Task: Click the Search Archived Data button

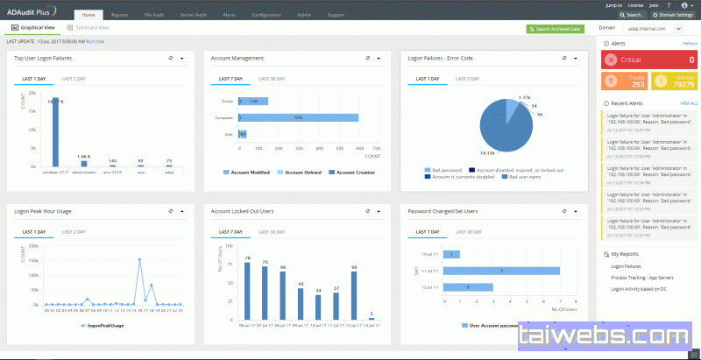Action: click(x=555, y=29)
